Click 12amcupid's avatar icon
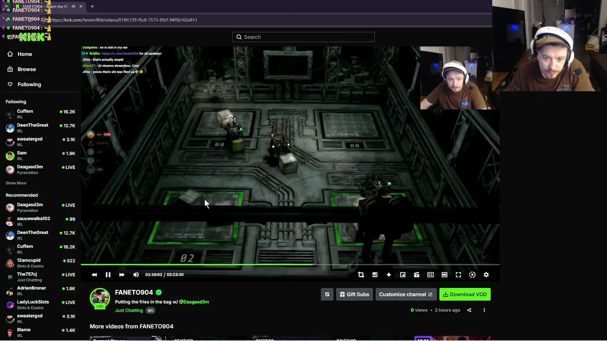Screen dimensions: 607x341 click(x=10, y=263)
